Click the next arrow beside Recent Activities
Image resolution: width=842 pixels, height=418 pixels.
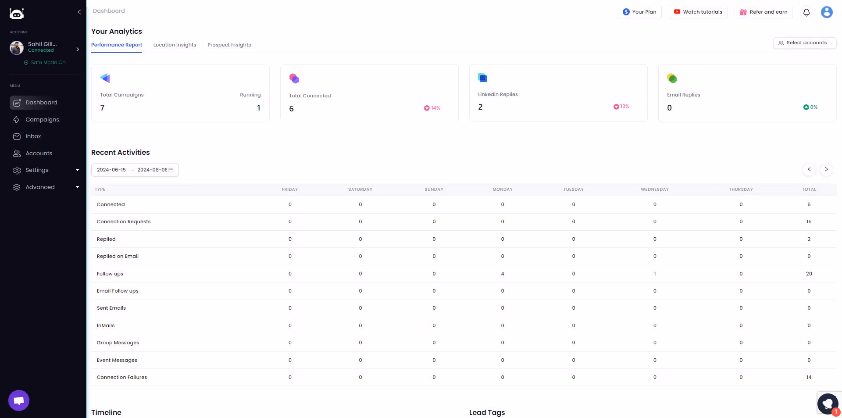826,169
